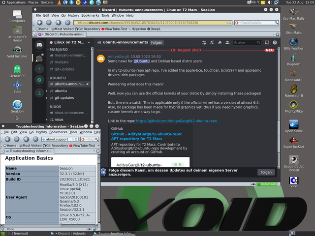Show pinned messages pin icon
The width and height of the screenshot is (315, 236).
pos(220,43)
